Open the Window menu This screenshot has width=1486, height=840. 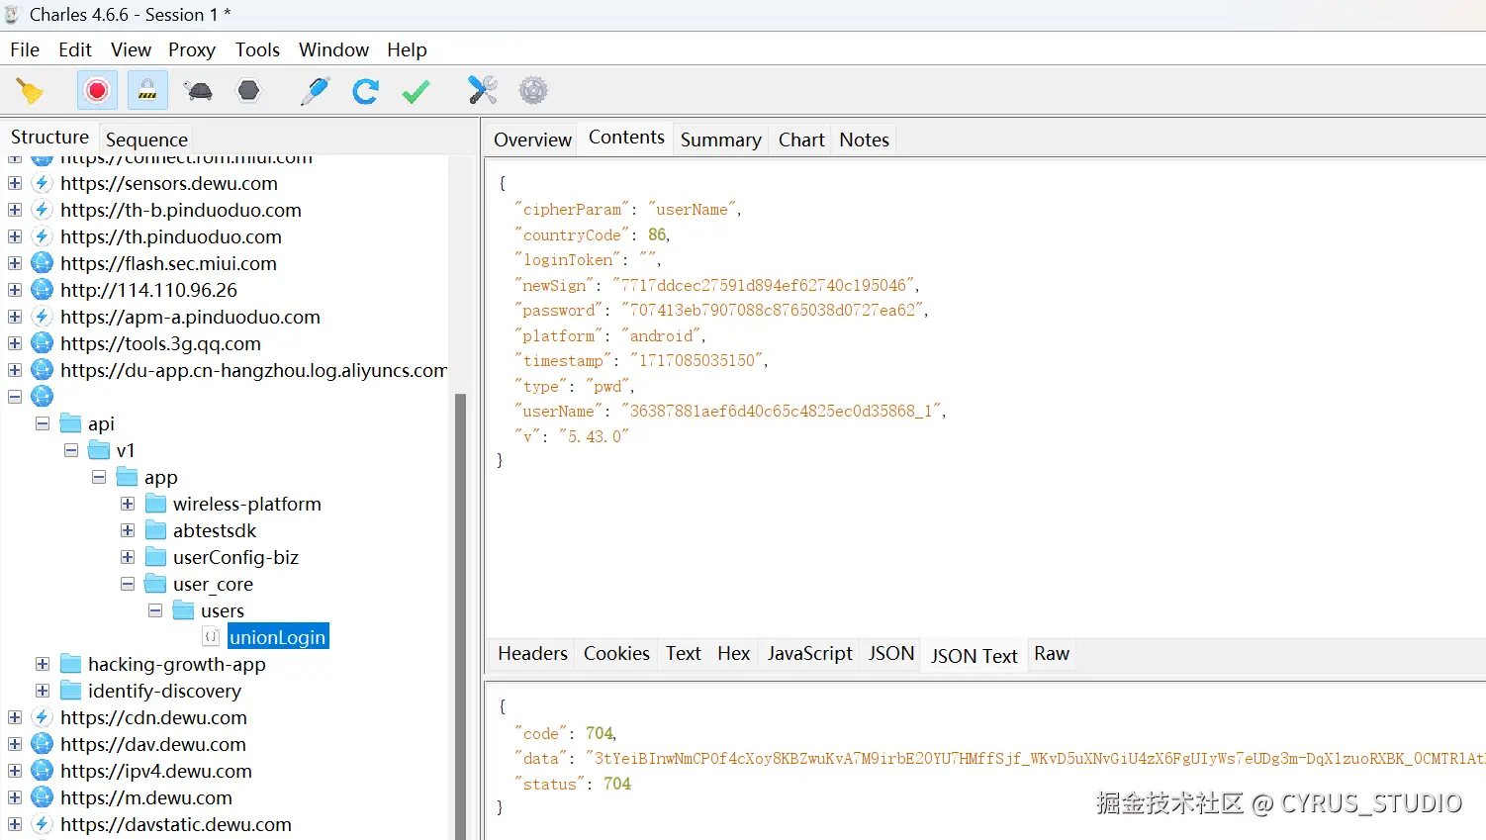(x=333, y=49)
